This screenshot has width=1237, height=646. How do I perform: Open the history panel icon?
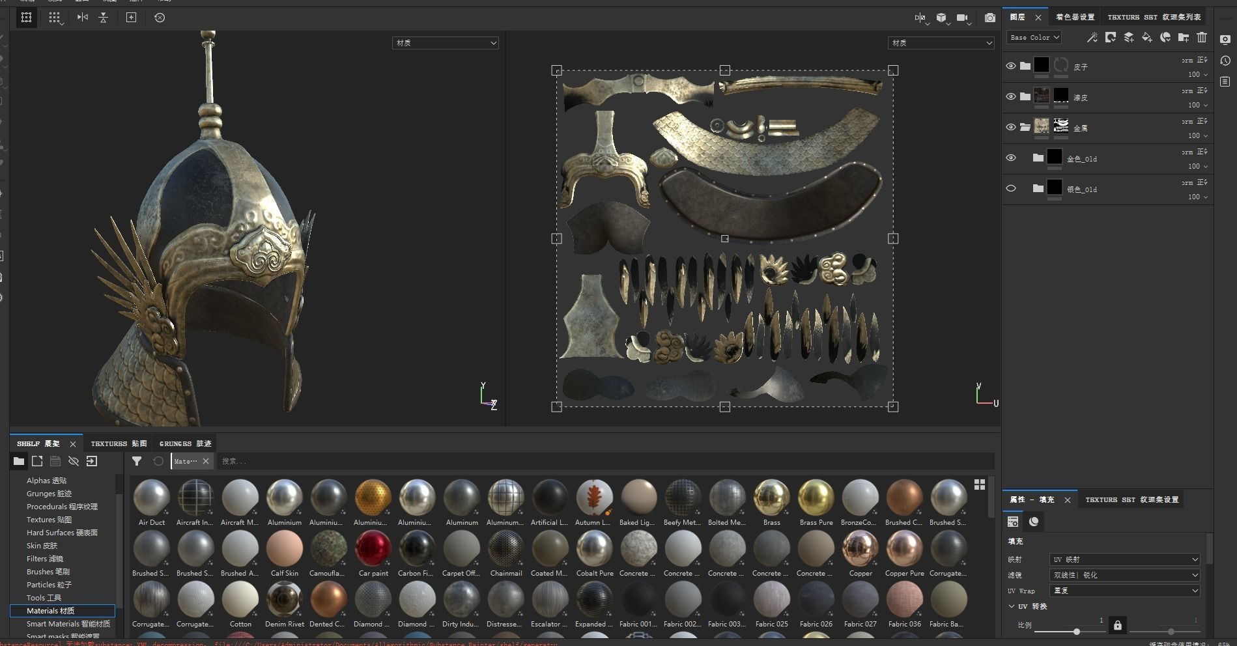coord(1225,61)
